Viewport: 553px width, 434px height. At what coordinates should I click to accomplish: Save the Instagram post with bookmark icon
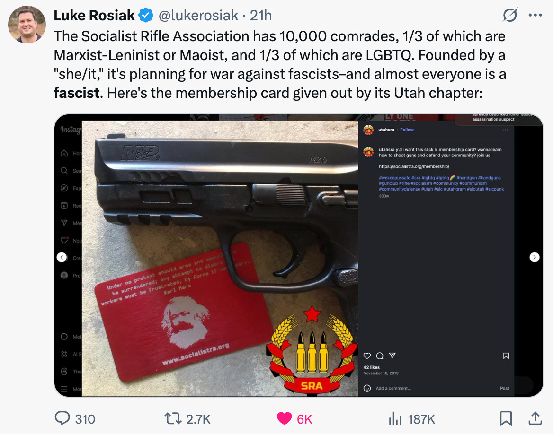[506, 356]
